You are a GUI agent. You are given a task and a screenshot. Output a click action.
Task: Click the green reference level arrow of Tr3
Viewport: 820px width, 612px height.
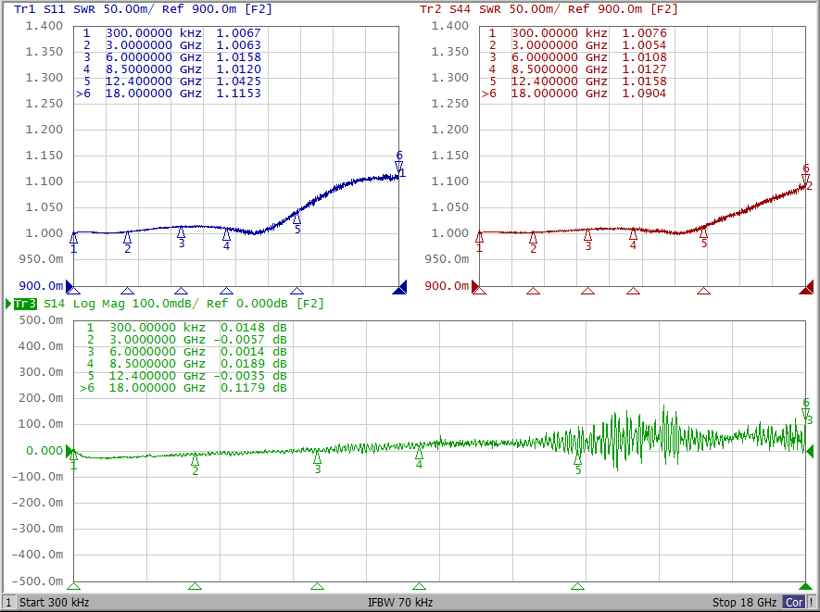(x=812, y=451)
